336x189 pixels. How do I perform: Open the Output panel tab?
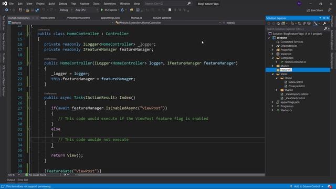pyautogui.click(x=11, y=180)
